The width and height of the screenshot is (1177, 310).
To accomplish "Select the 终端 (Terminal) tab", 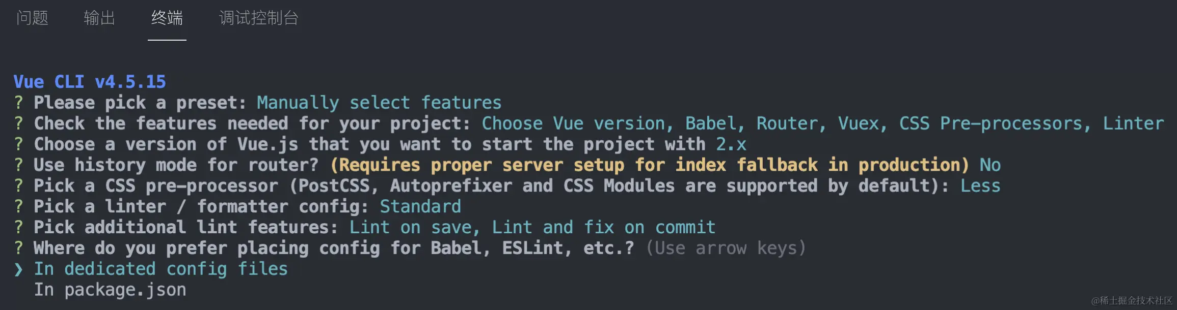I will click(x=167, y=18).
